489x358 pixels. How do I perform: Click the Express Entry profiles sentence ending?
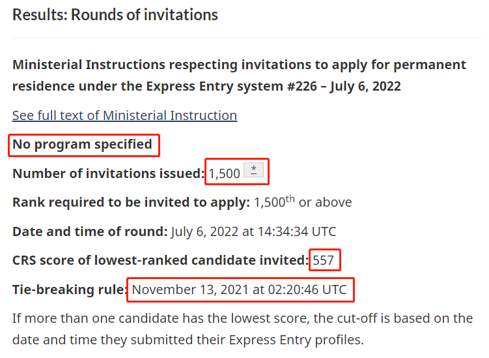296,340
